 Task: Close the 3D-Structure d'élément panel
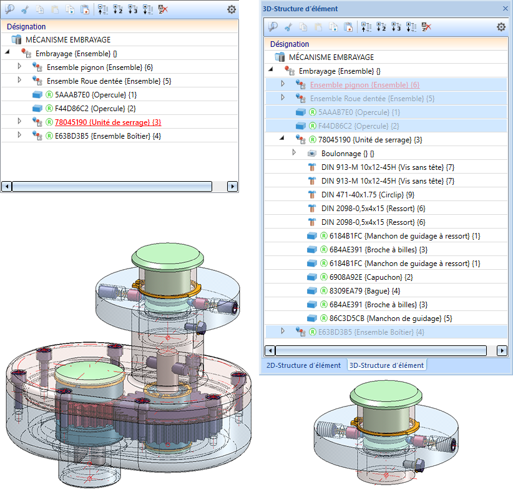click(506, 9)
